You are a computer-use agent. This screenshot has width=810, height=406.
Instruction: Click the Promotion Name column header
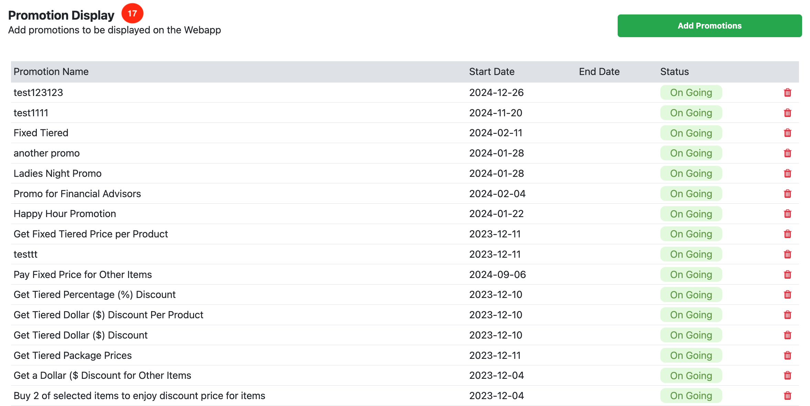click(x=51, y=72)
